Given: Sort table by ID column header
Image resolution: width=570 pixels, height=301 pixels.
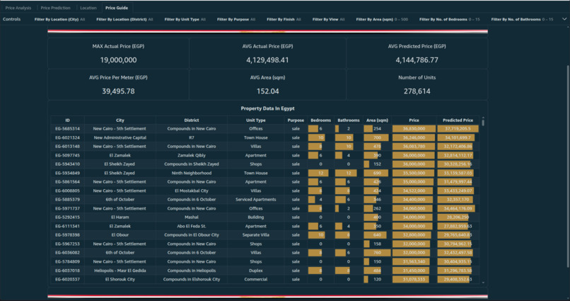Looking at the screenshot, I should point(68,120).
